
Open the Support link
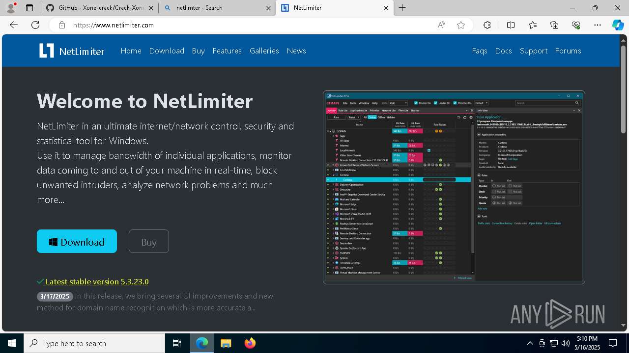(x=534, y=50)
